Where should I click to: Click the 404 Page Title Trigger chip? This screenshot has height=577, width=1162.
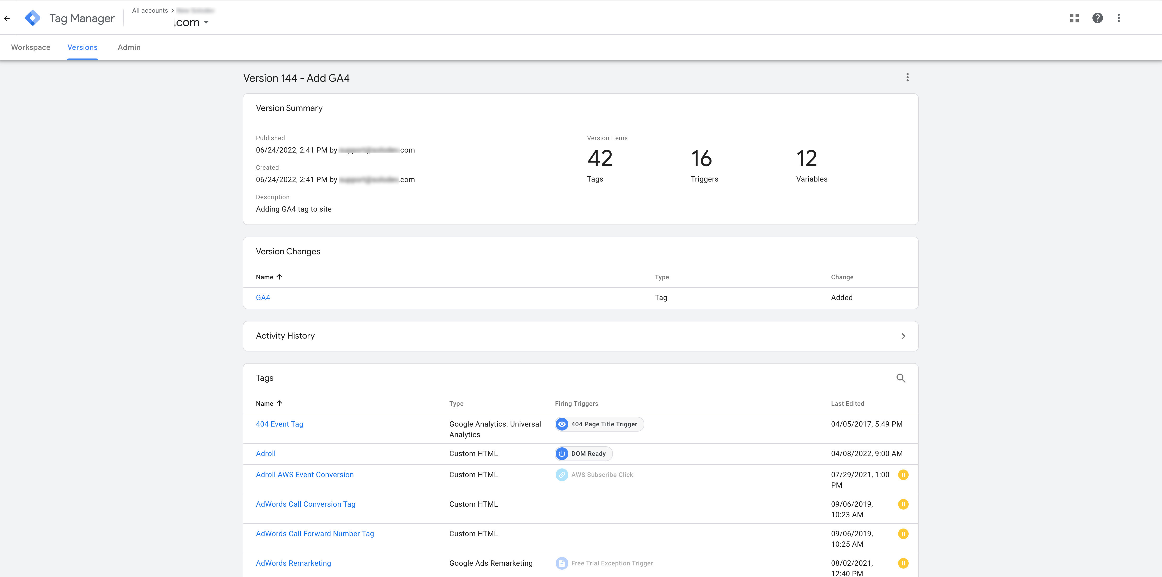coord(599,424)
